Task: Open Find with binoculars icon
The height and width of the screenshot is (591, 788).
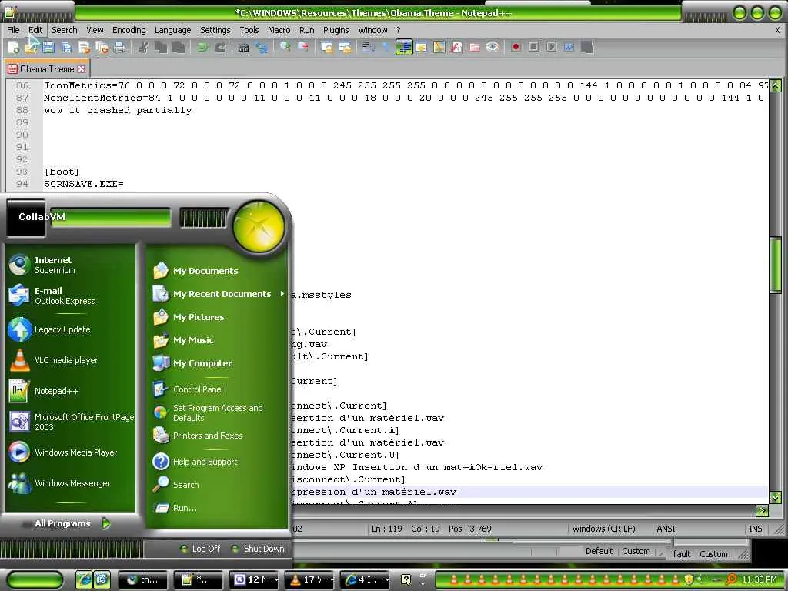Action: coord(244,47)
